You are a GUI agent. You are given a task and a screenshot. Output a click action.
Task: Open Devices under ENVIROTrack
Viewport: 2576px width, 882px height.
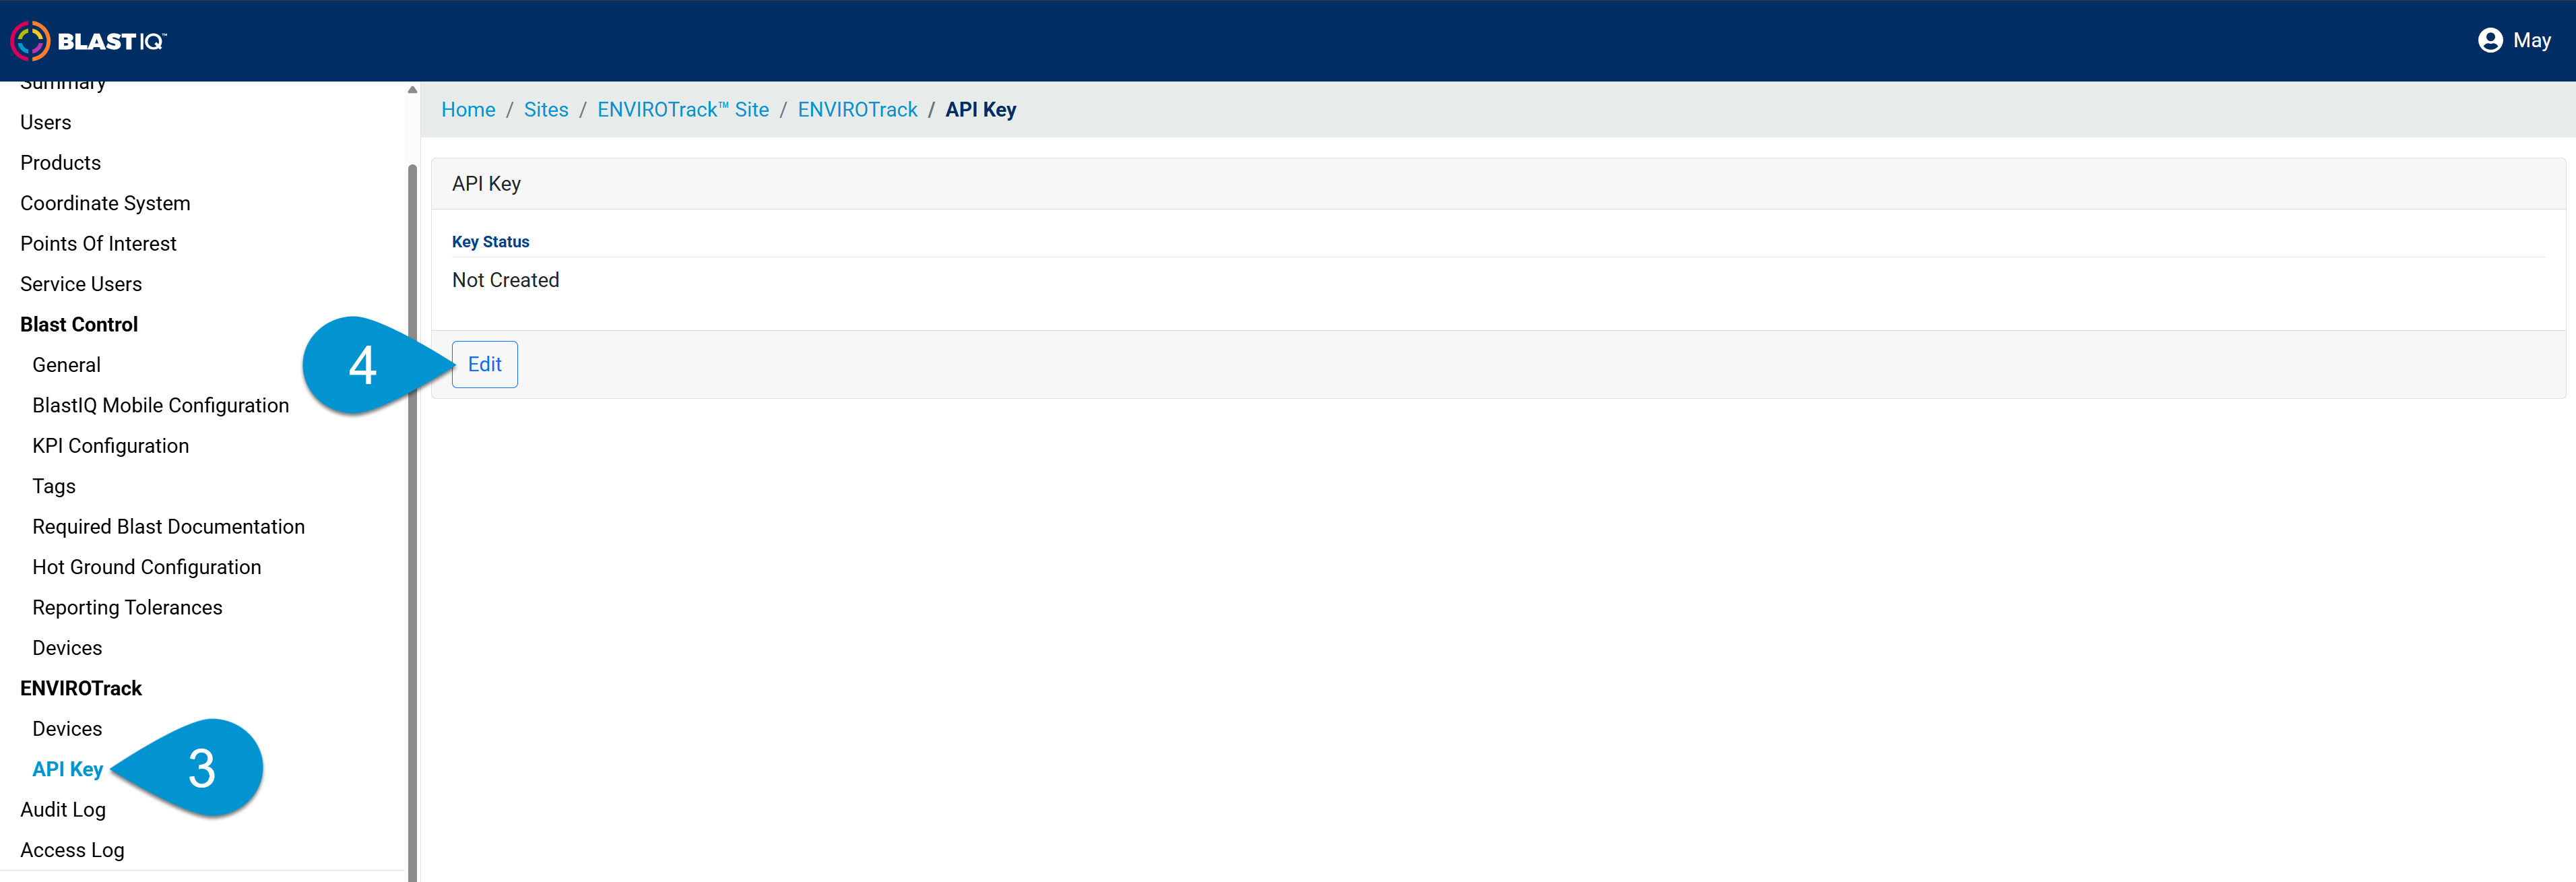click(67, 729)
